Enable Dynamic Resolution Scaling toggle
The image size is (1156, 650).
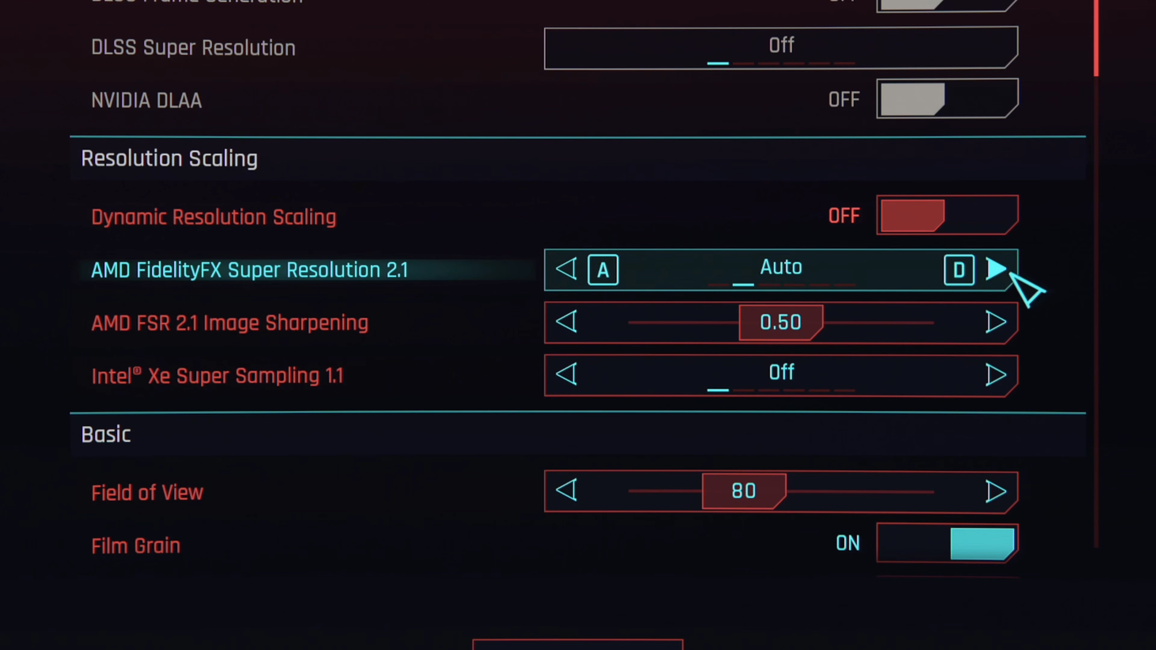coord(947,215)
